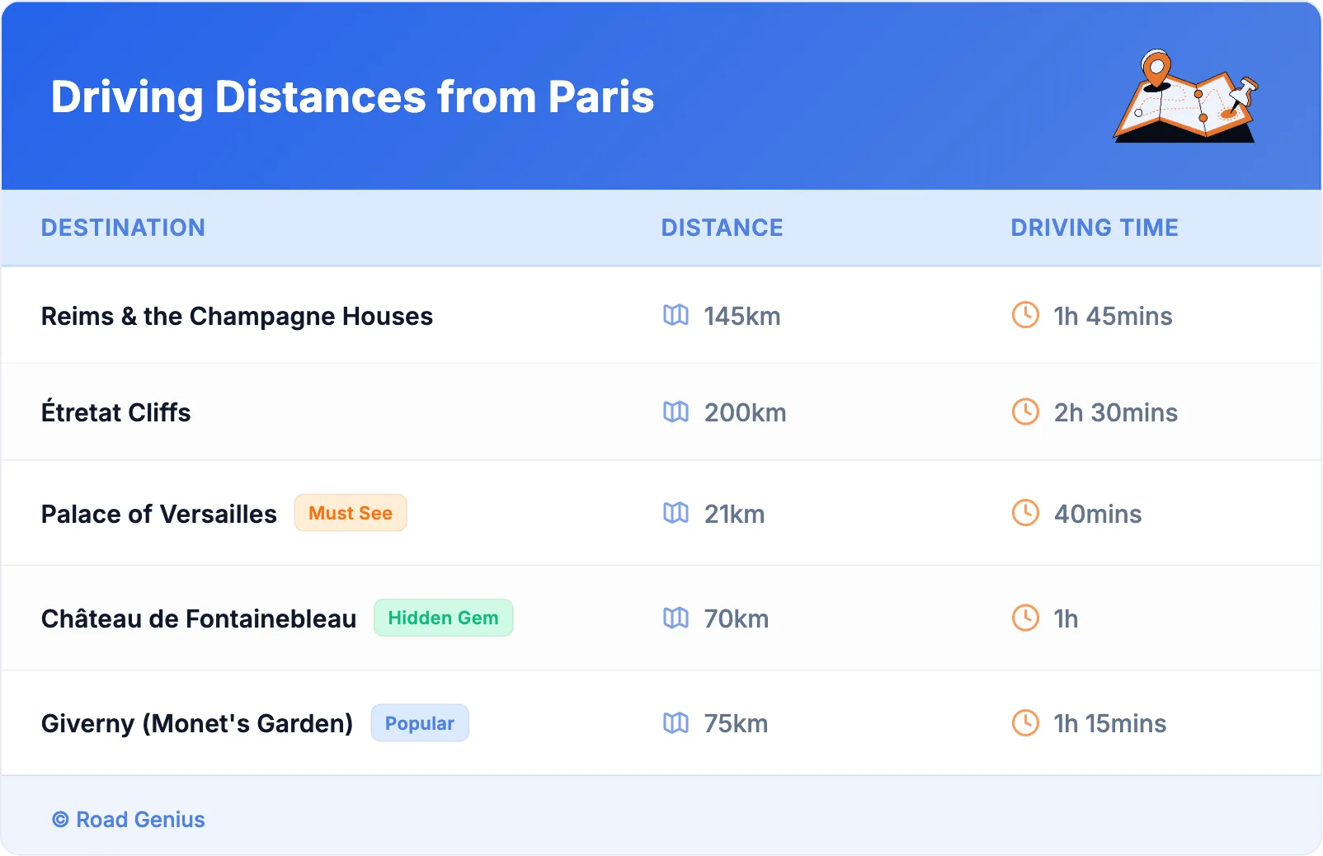Image resolution: width=1323 pixels, height=856 pixels.
Task: Click the clock icon beside 2h 30mins
Action: tap(1025, 412)
